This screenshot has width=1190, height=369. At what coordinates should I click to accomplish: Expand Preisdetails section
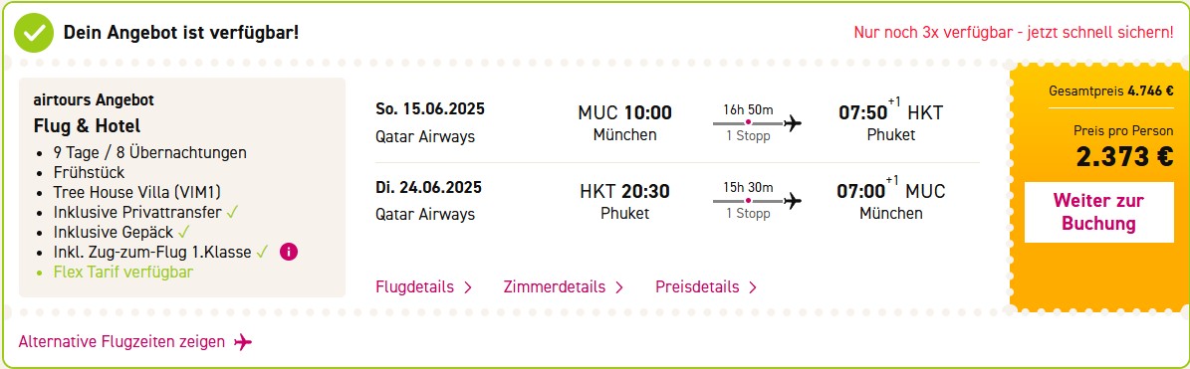coord(707,287)
